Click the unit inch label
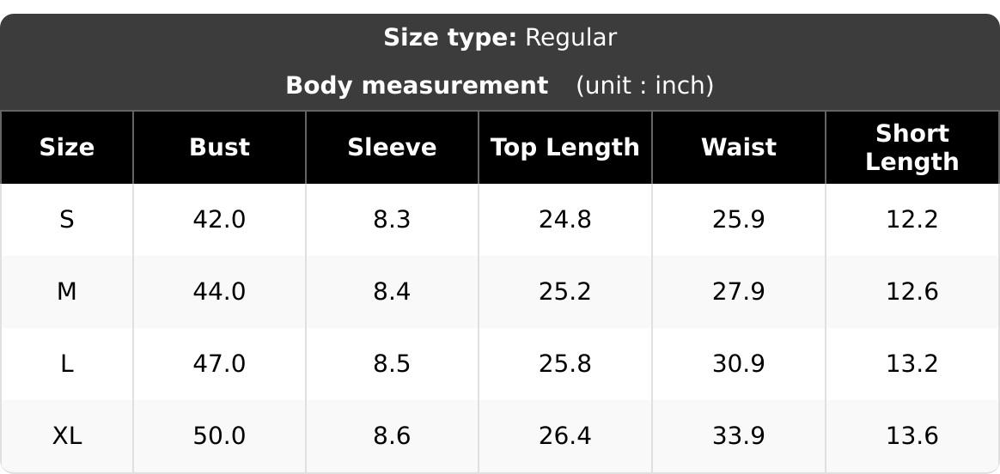 coord(645,85)
